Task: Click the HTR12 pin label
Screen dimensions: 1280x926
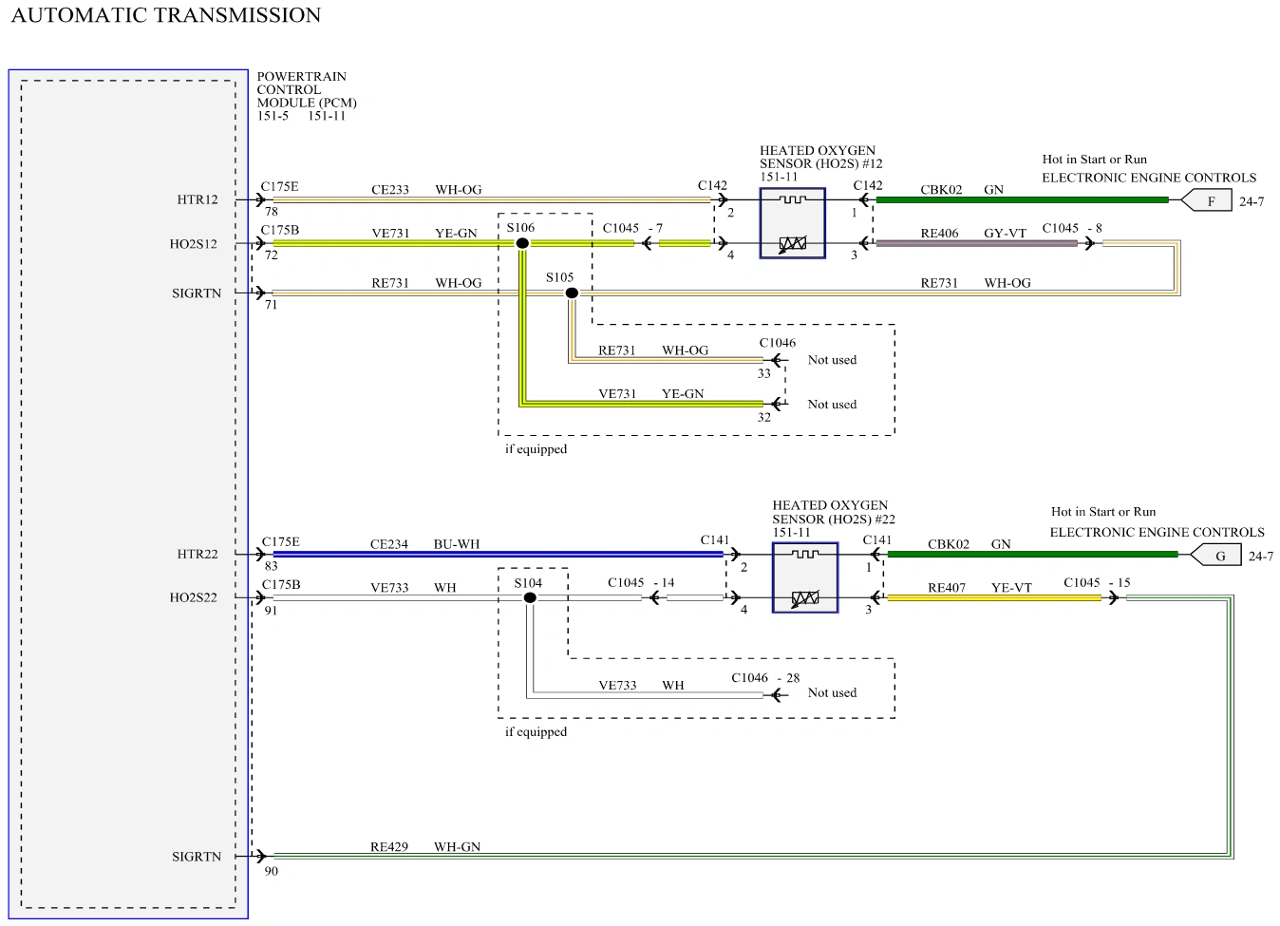Action: [x=198, y=199]
